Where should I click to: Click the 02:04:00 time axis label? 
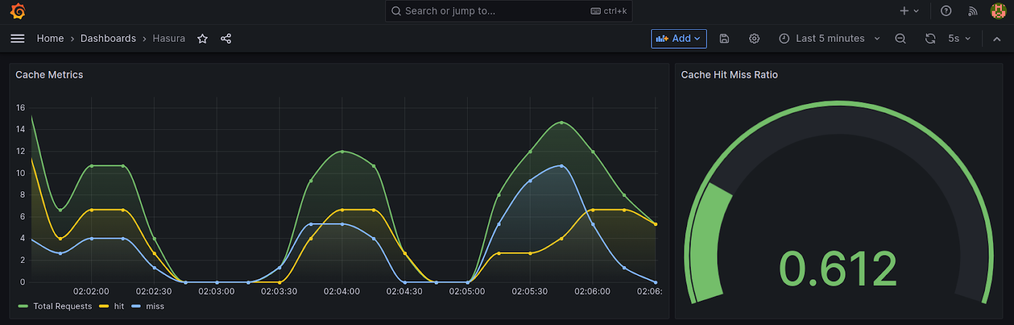pyautogui.click(x=342, y=291)
